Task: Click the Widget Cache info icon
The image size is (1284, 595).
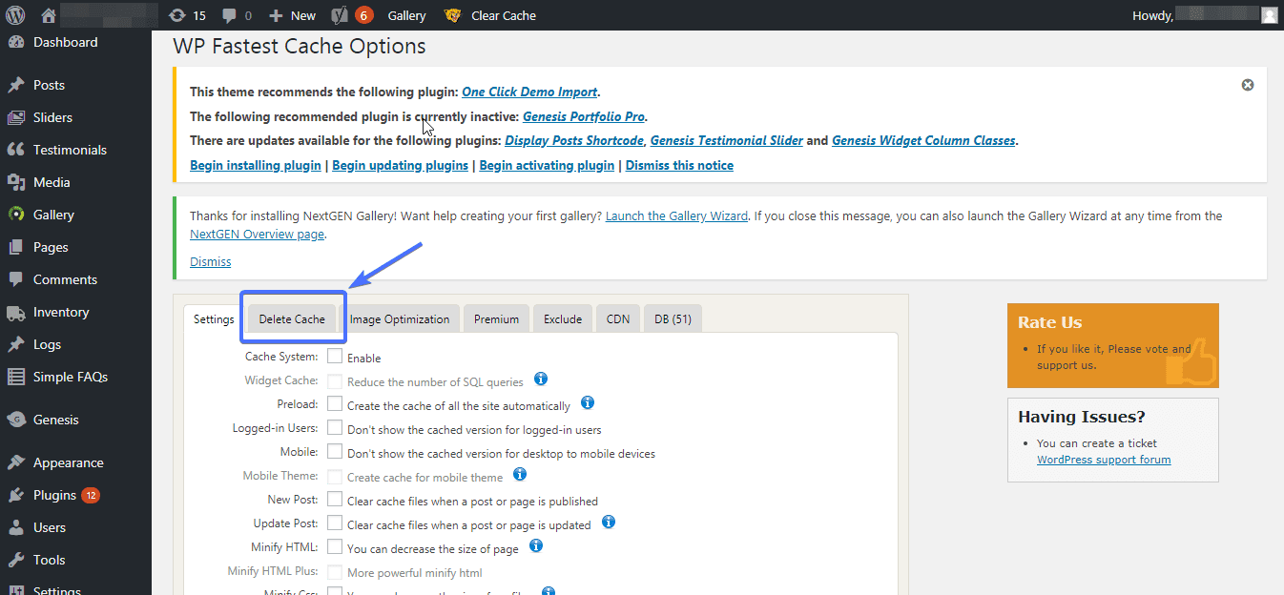Action: (x=540, y=380)
